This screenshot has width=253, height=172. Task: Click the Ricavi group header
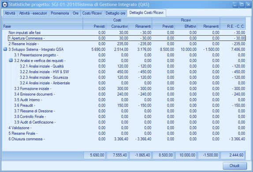[186, 20]
